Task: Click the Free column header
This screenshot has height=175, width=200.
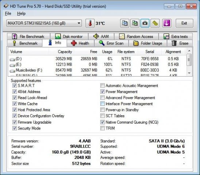Action: pos(86,52)
